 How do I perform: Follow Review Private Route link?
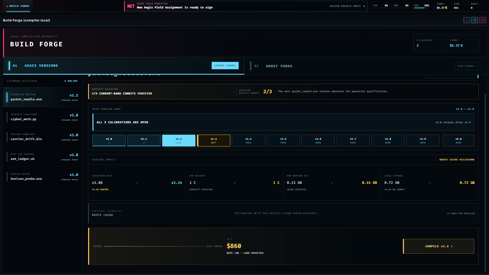click(x=347, y=6)
